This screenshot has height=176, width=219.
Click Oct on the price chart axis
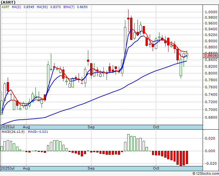pos(156,127)
